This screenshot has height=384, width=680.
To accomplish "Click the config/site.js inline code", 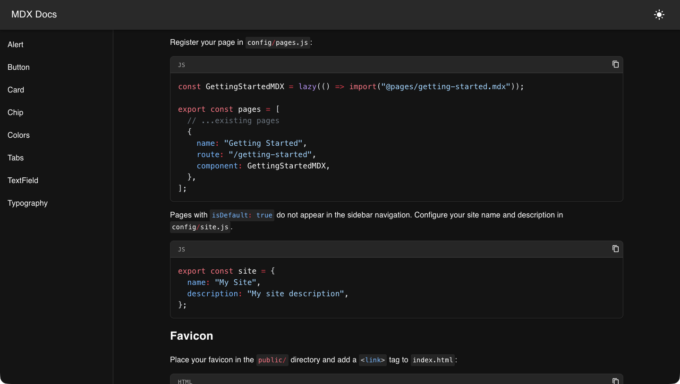I will click(200, 227).
